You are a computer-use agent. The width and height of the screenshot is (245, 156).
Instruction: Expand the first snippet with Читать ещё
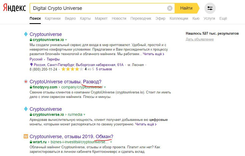tap(154, 54)
